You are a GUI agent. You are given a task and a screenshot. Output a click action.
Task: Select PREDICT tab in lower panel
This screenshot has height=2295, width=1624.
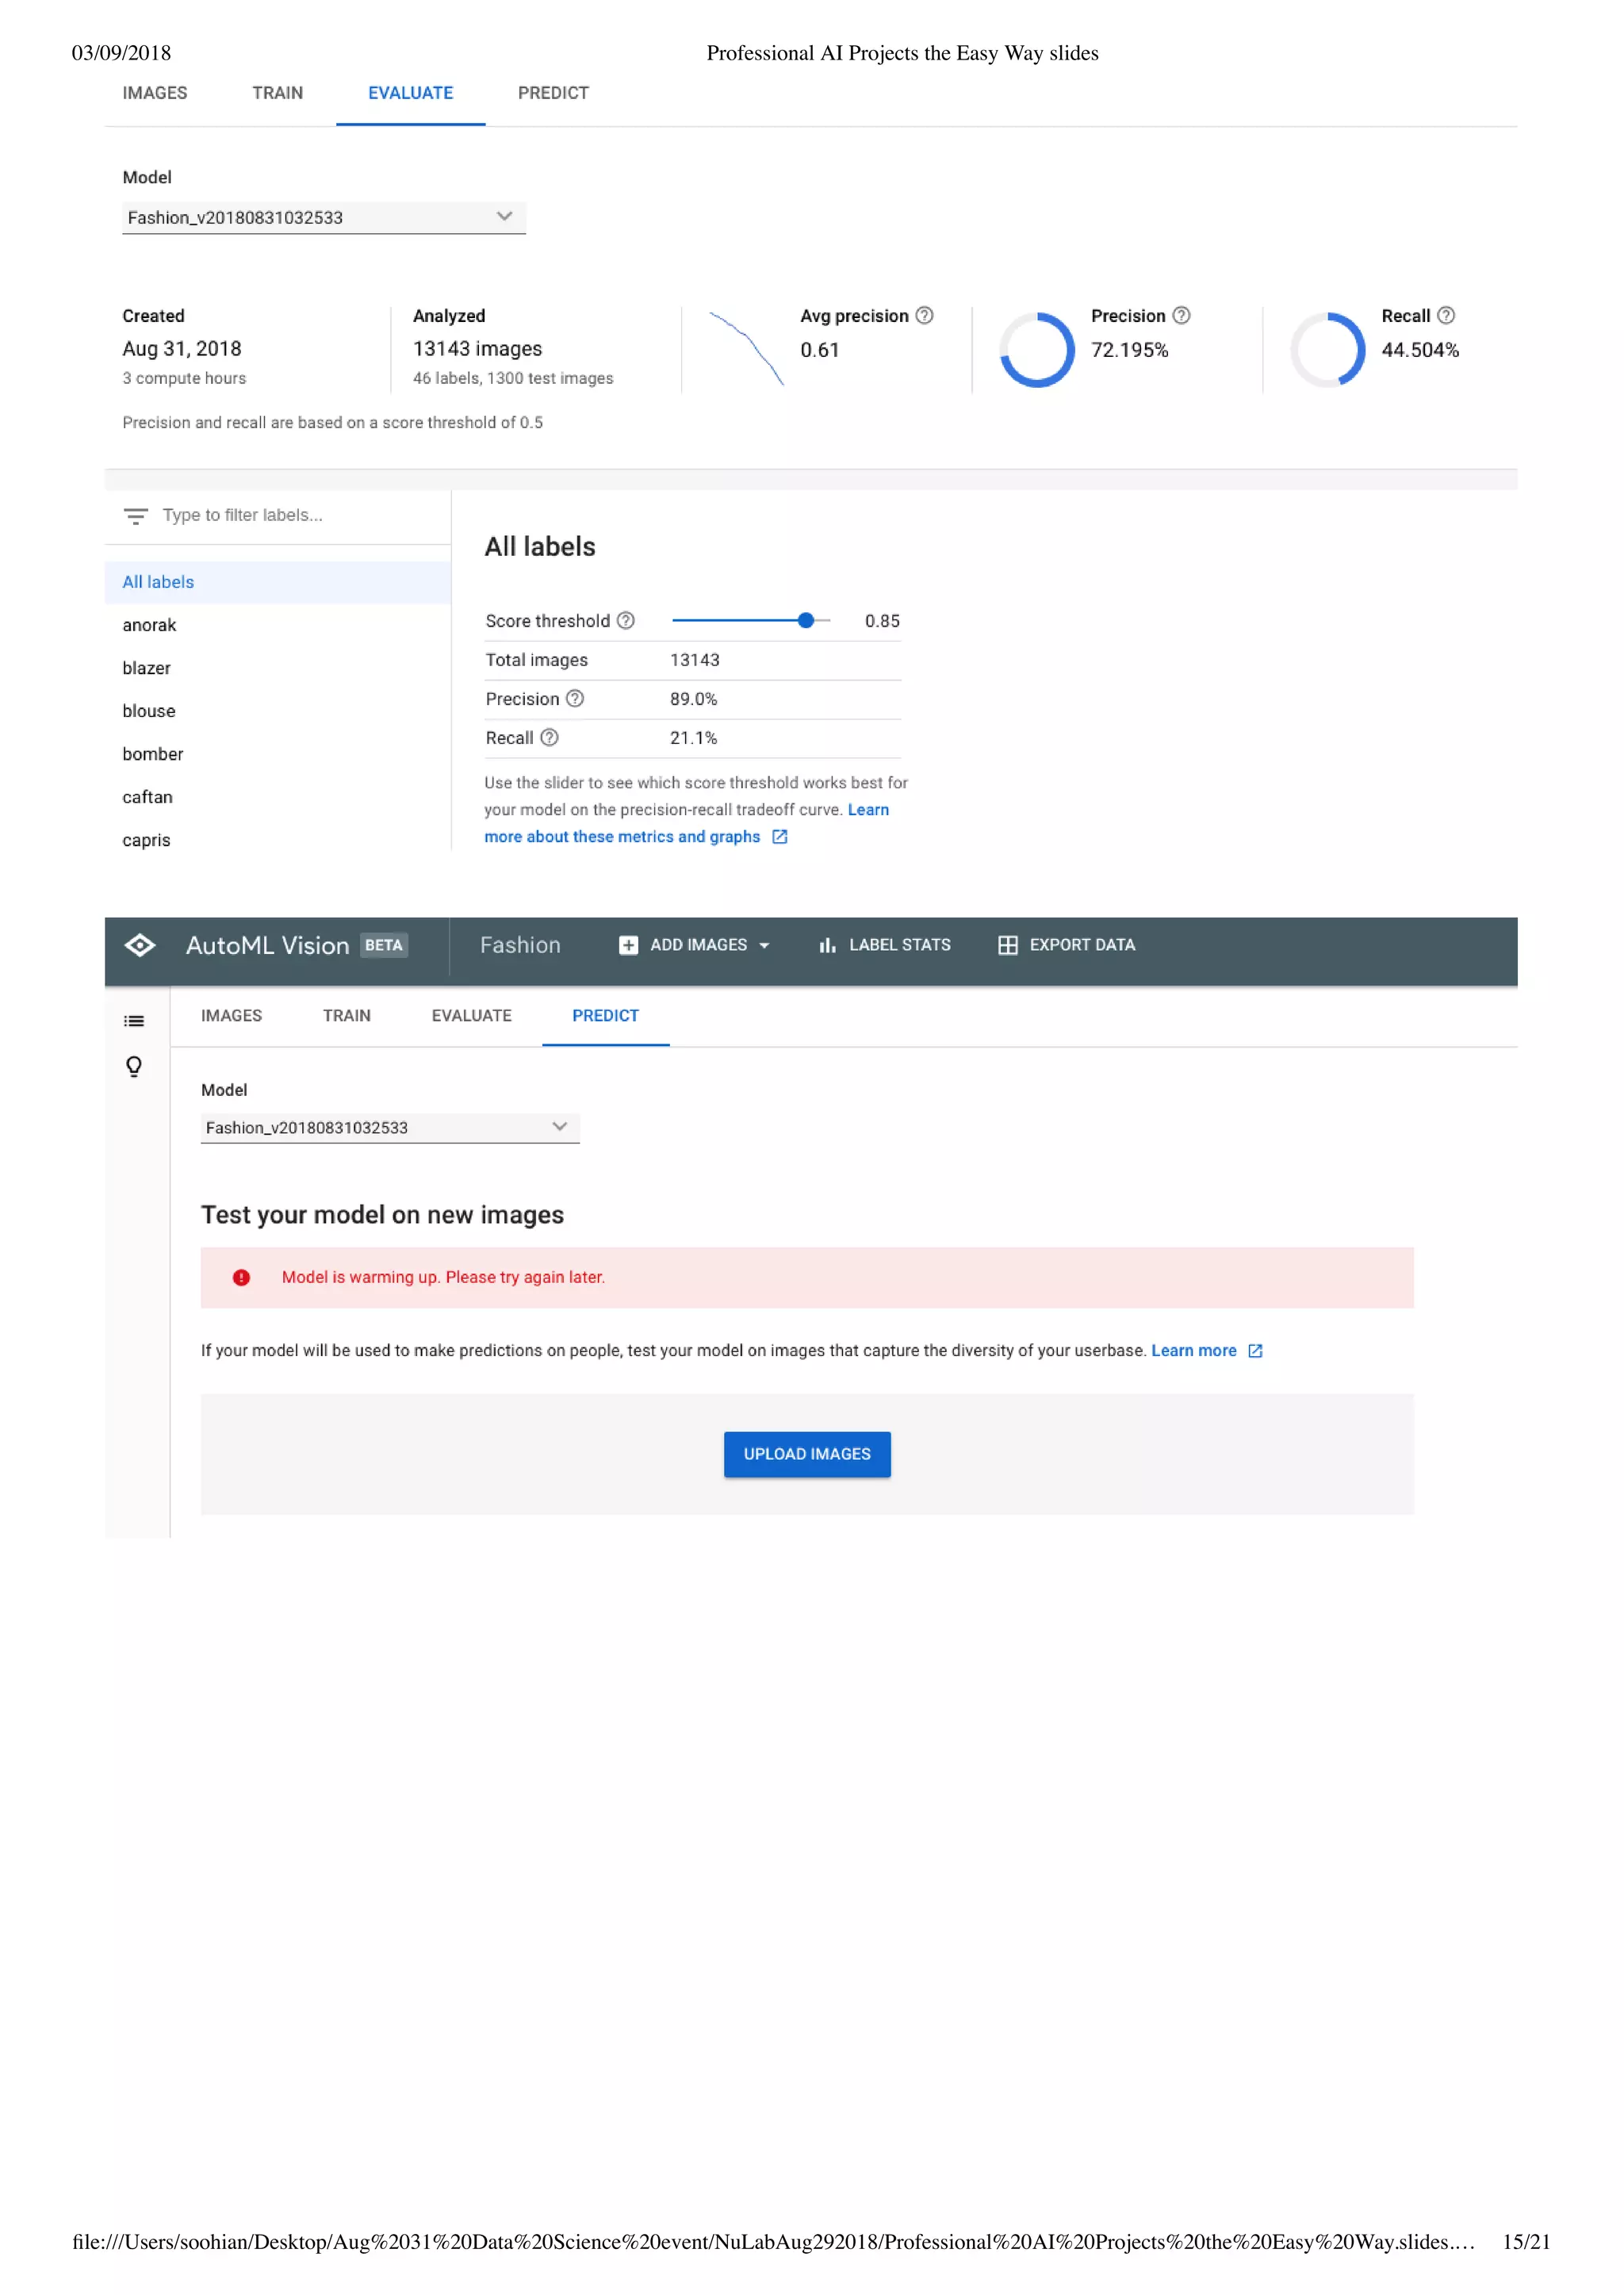pos(605,1016)
